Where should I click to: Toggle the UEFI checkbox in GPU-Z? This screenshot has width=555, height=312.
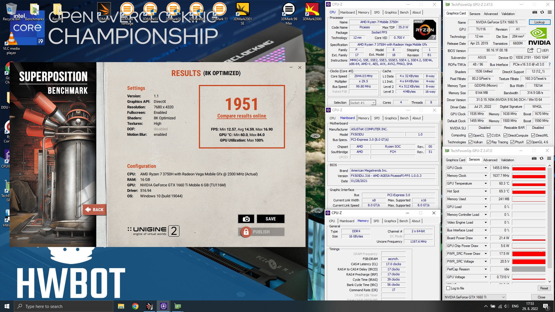tap(539, 51)
